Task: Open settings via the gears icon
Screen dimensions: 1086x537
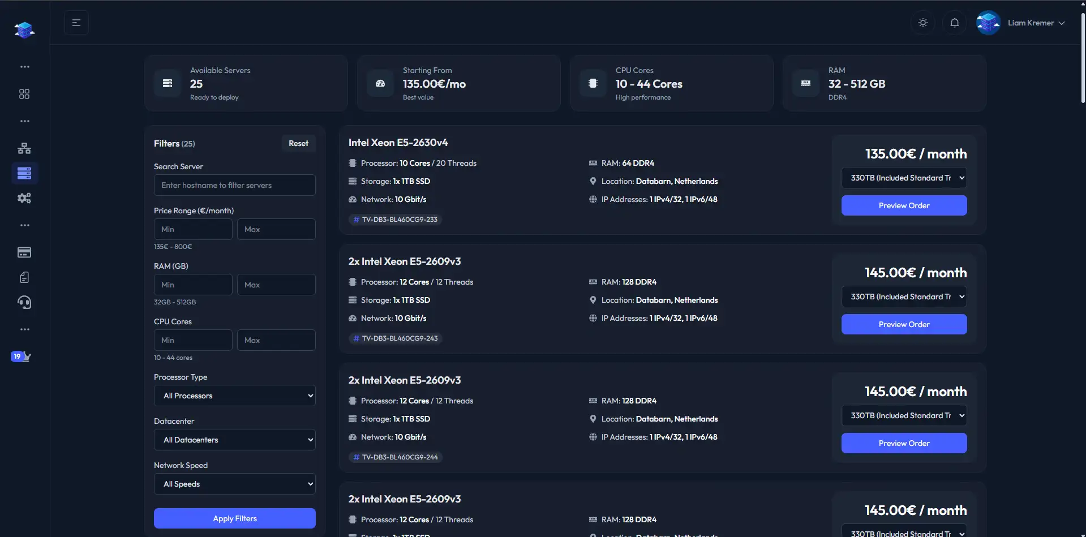Action: pyautogui.click(x=24, y=198)
